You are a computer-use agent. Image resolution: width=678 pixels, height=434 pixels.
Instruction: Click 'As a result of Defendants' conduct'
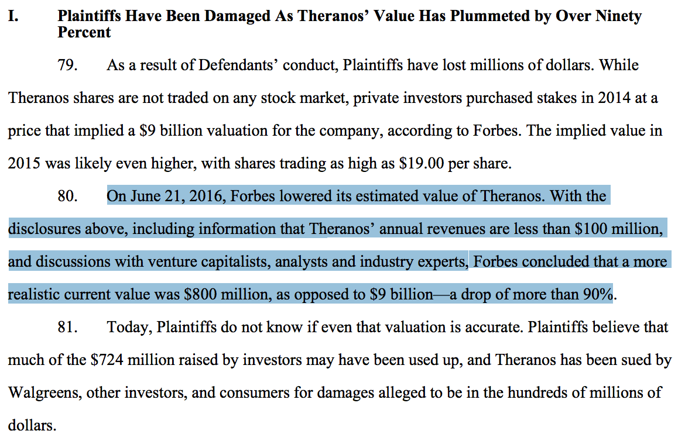click(222, 65)
